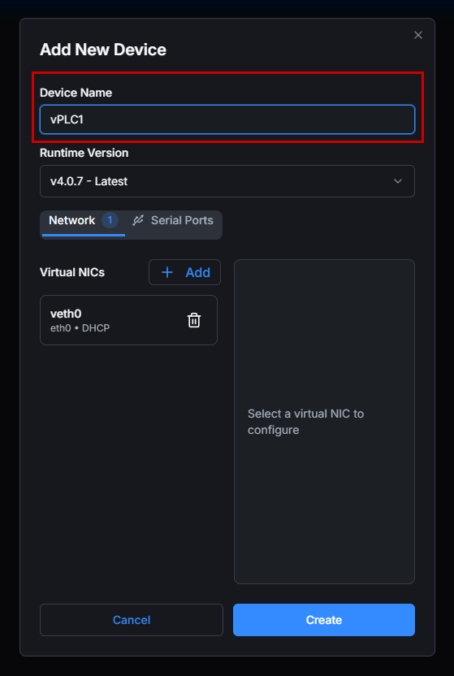Cancel adding the new device
The image size is (454, 676).
[x=132, y=620]
